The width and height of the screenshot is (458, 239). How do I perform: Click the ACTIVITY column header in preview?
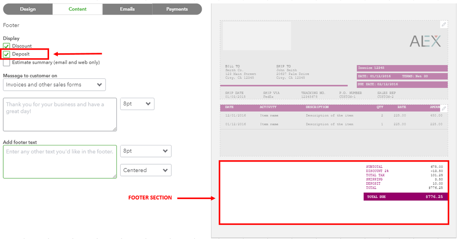click(x=268, y=107)
